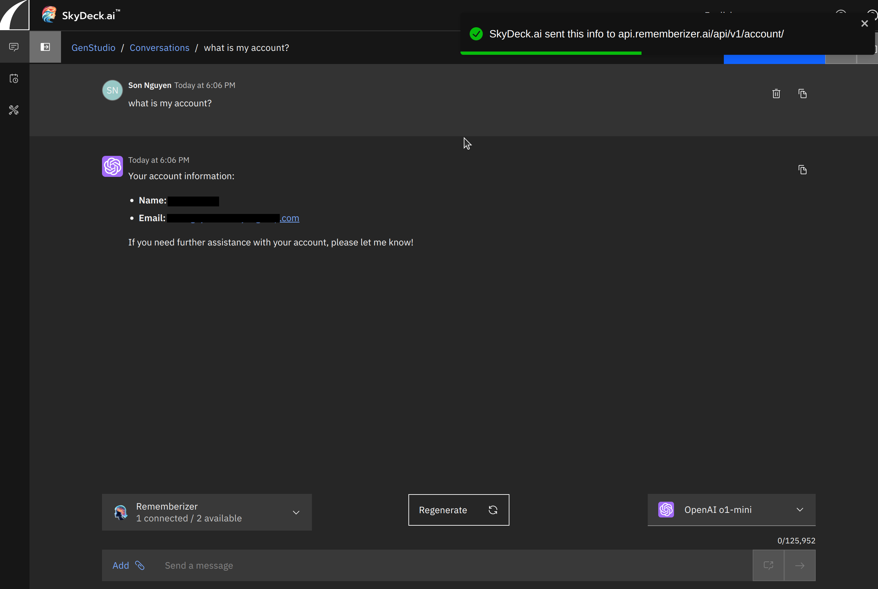Send the message using the arrow icon

[x=800, y=565]
